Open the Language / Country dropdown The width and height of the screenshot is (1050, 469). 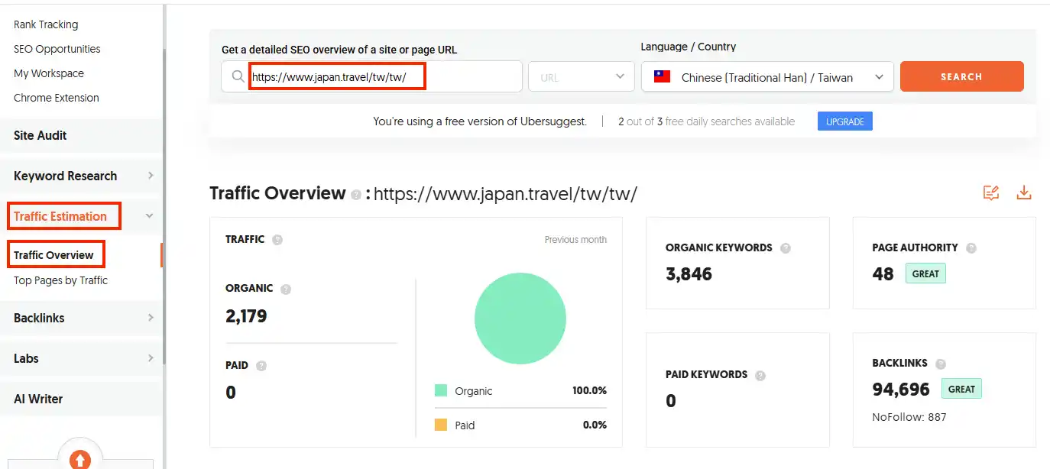point(767,77)
